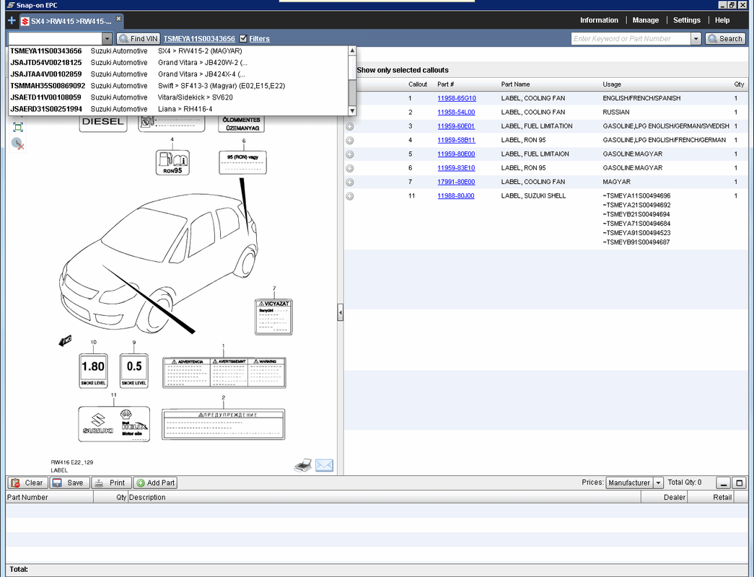The image size is (754, 577).
Task: Open part number link 11959-80E00
Action: tap(456, 154)
